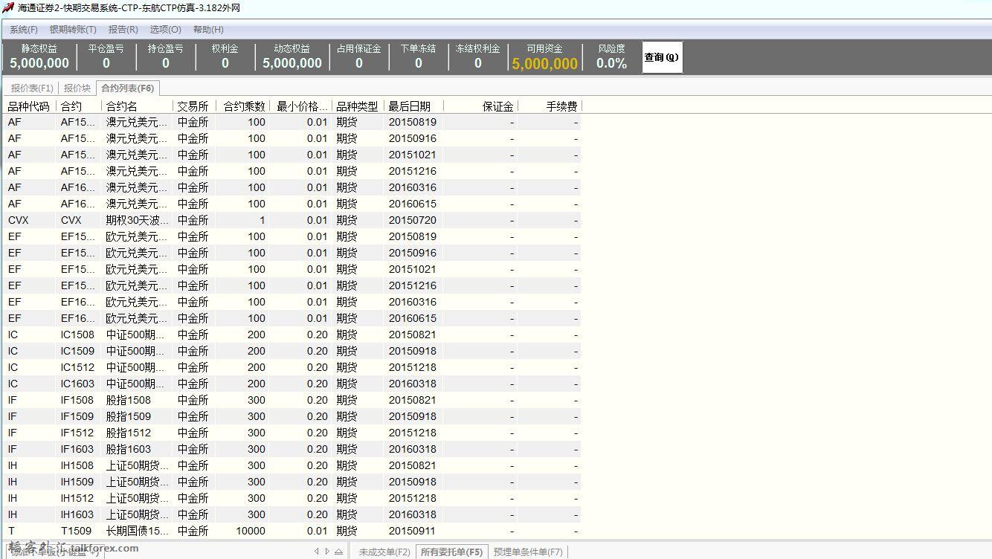This screenshot has height=559, width=992.
Task: Click the EF row dated 20160615
Action: point(292,318)
